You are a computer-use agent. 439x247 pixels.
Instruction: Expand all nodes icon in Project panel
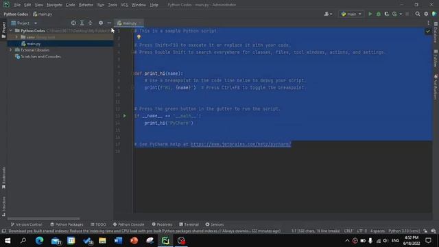82,23
